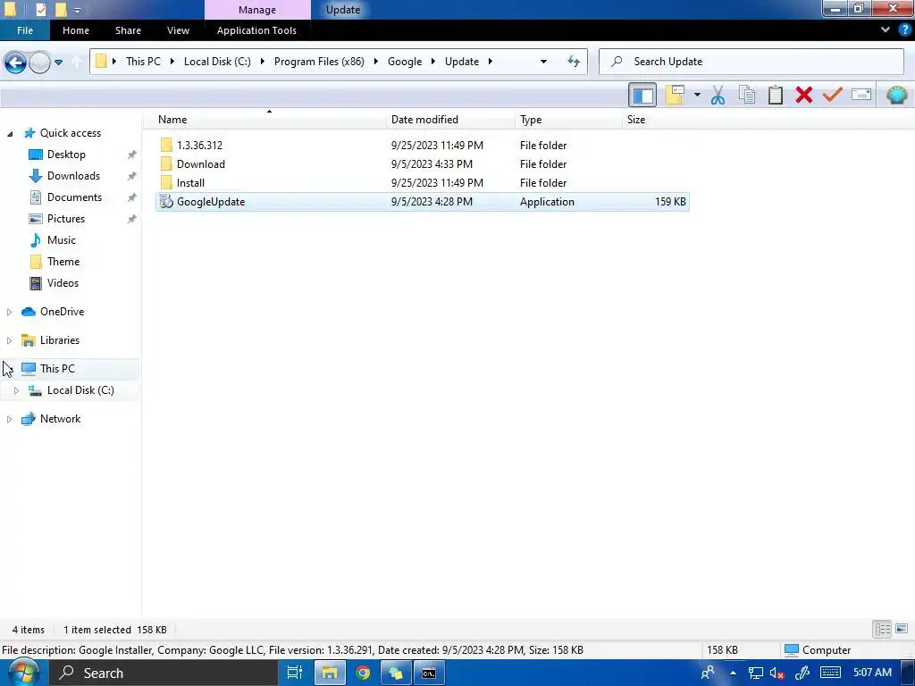
Task: Expand the Libraries tree node
Action: (x=9, y=340)
